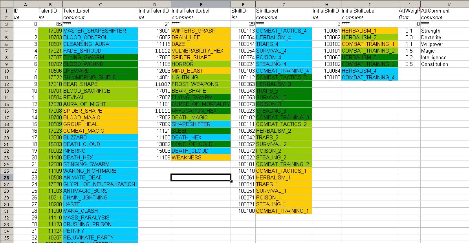Select the column C header
The width and height of the screenshot is (469, 243).
(100, 4)
